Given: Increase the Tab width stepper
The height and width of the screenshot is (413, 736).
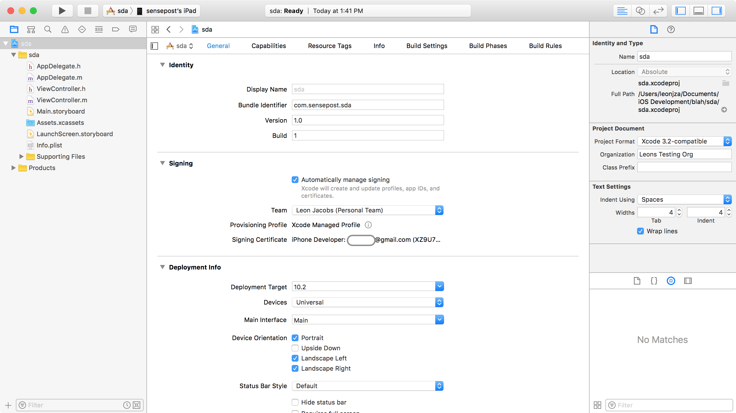Looking at the screenshot, I should tap(679, 210).
